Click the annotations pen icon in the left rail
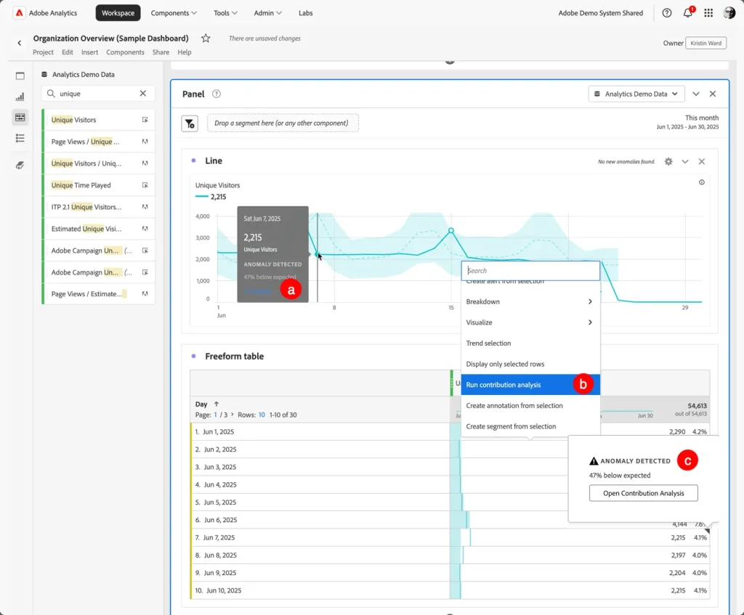 tap(20, 165)
